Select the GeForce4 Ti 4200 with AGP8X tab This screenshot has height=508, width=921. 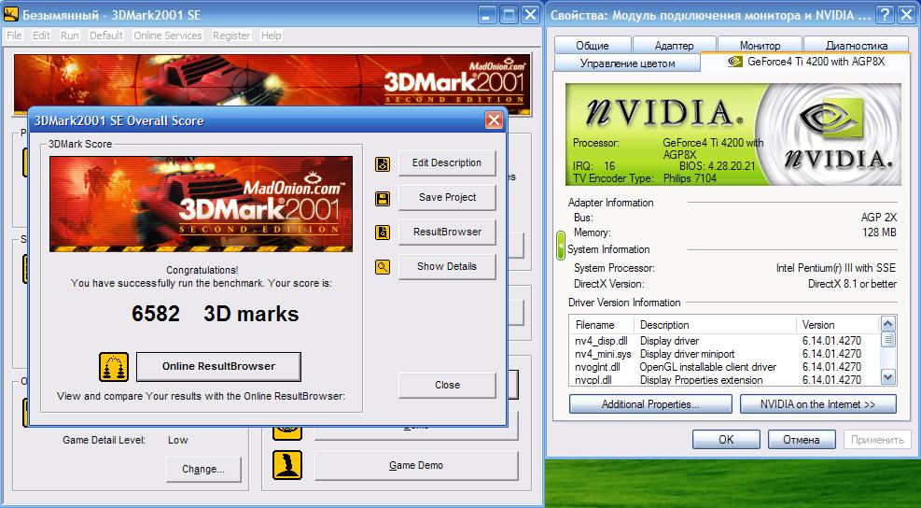tap(806, 61)
